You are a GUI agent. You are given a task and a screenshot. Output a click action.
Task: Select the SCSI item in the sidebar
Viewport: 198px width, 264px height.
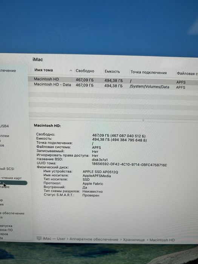pos(7,169)
